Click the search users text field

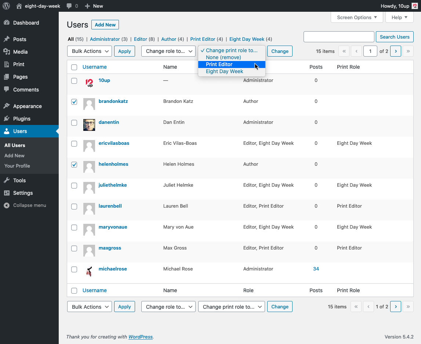(x=339, y=37)
